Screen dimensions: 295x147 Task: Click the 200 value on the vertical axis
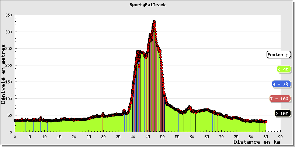pyautogui.click(x=8, y=65)
